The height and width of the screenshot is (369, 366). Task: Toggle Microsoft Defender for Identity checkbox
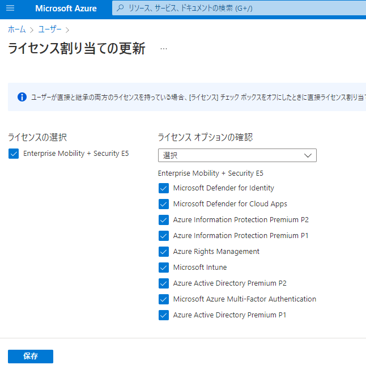click(164, 188)
